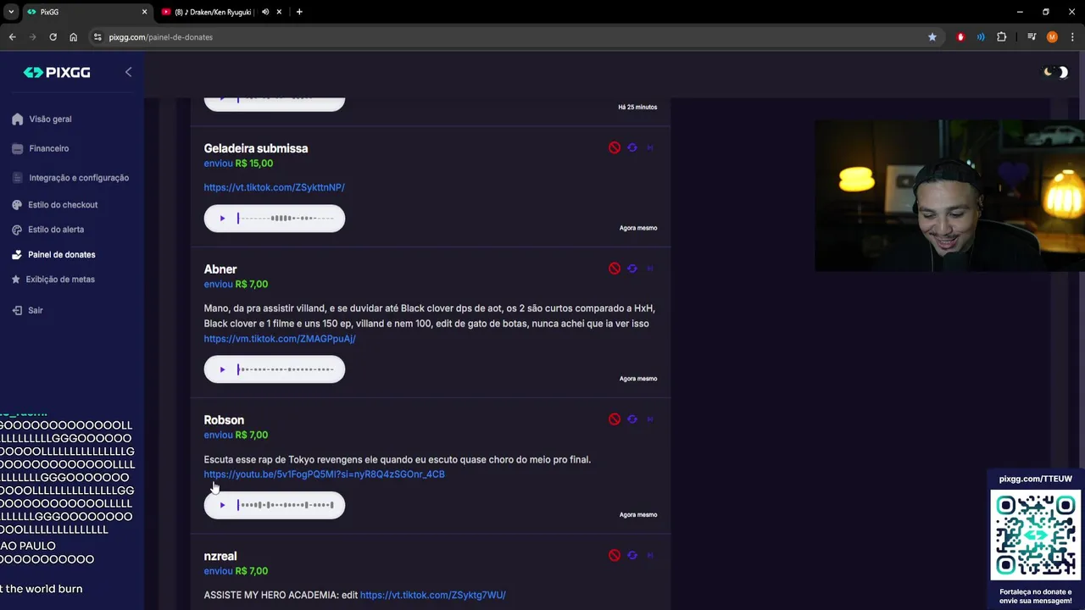Screen dimensions: 1085x610
Task: View site information icon in address bar
Action: click(x=97, y=37)
